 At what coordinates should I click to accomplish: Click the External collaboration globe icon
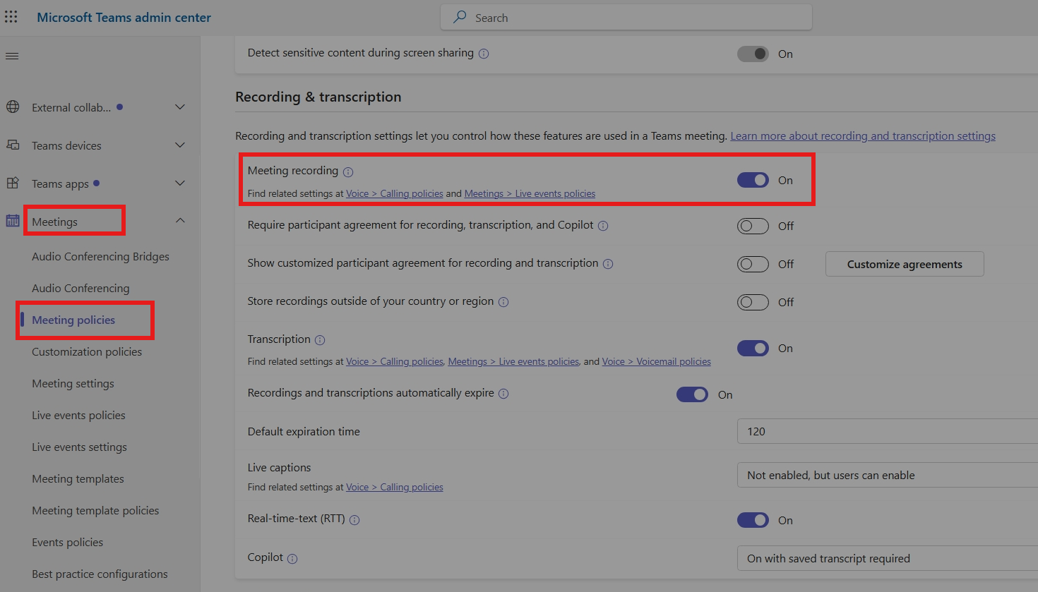pyautogui.click(x=13, y=107)
